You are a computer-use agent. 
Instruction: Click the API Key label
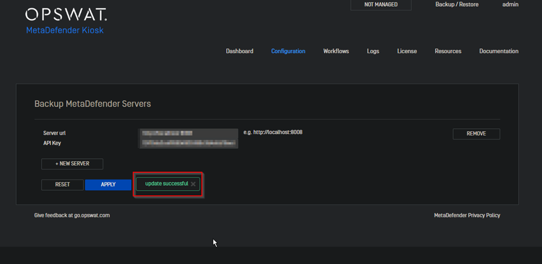(52, 143)
